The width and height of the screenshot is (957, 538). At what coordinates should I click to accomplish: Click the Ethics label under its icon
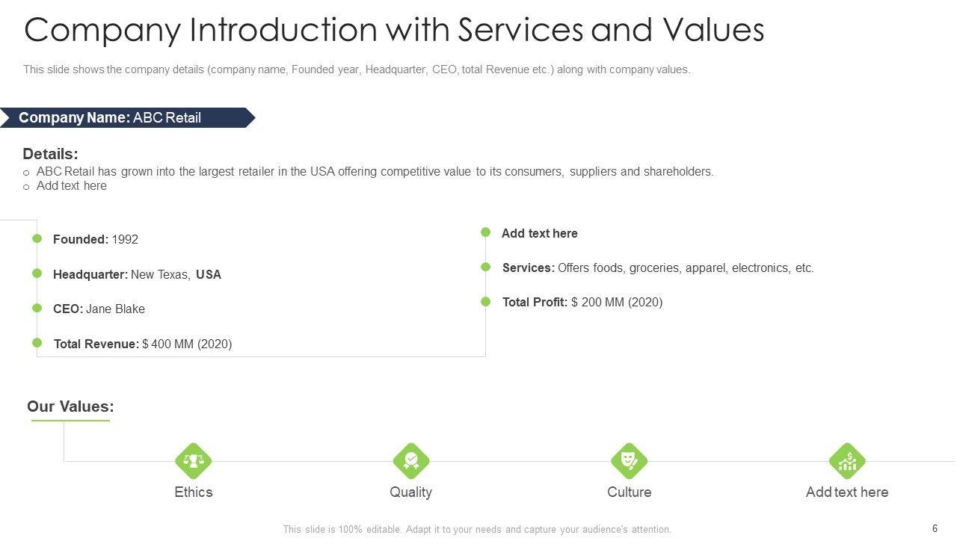[194, 492]
